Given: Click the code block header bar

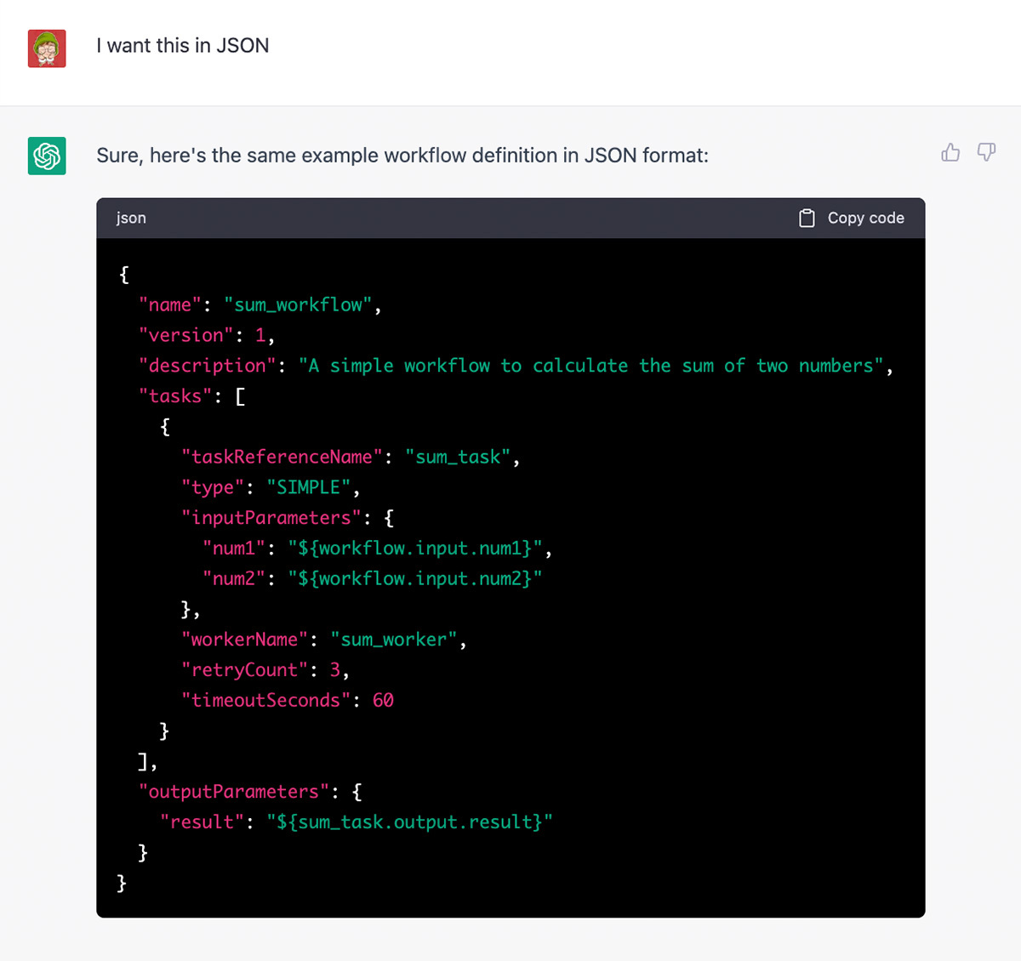Looking at the screenshot, I should [x=510, y=218].
